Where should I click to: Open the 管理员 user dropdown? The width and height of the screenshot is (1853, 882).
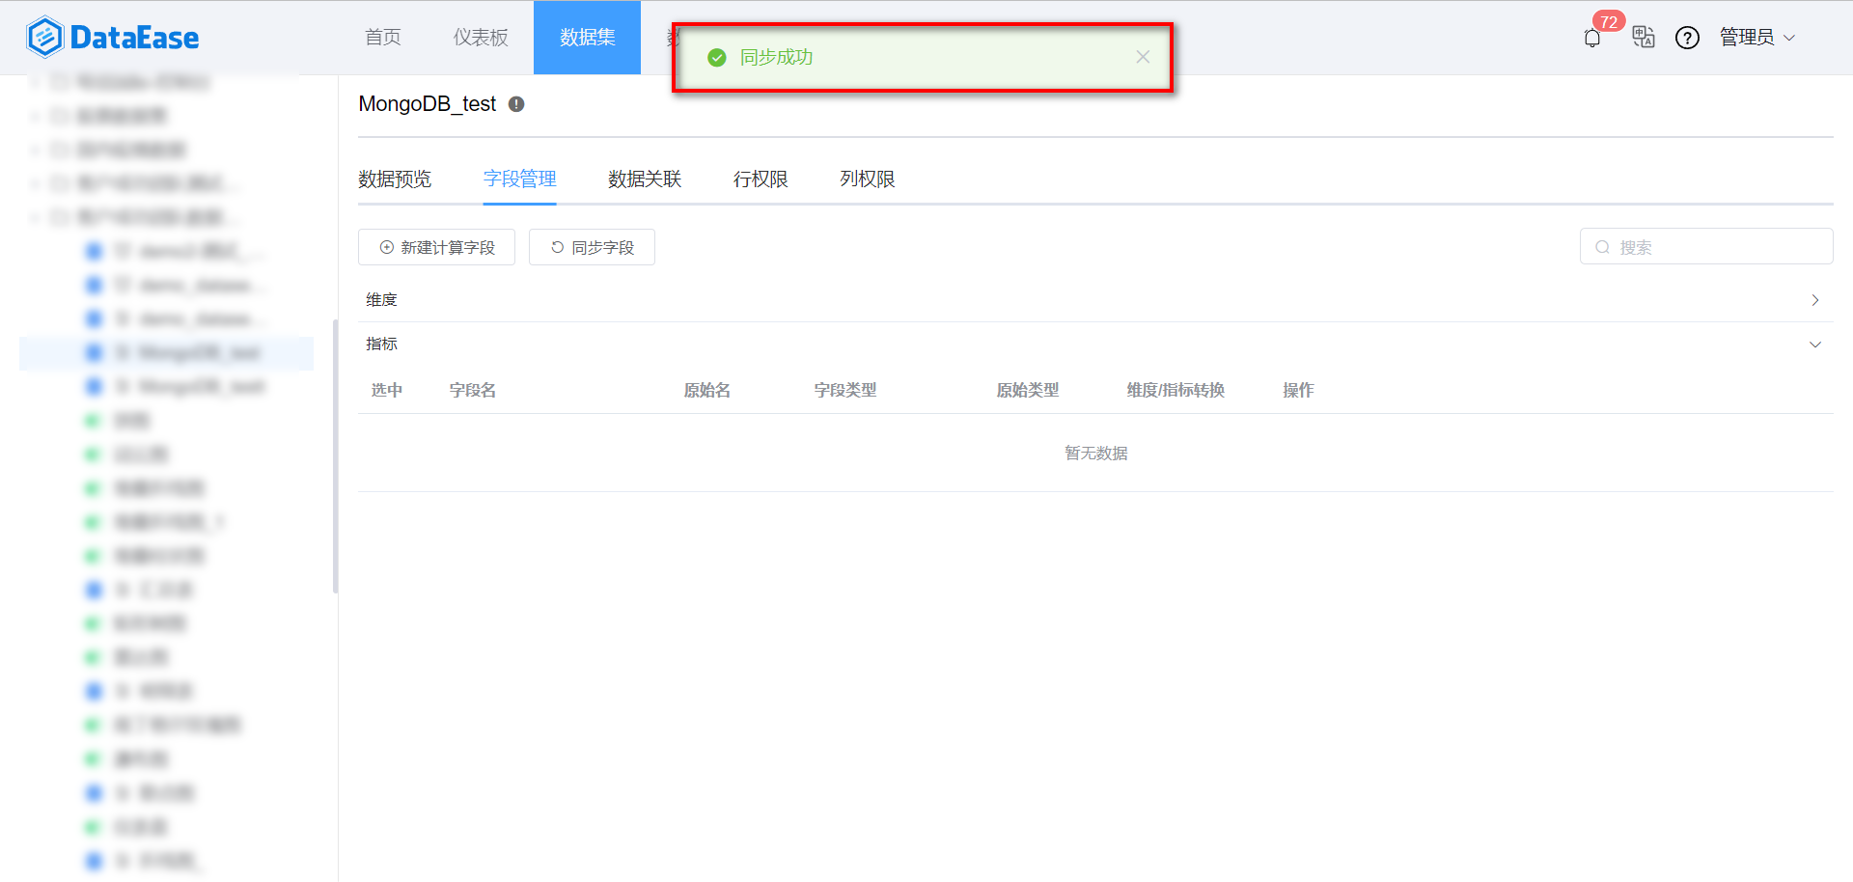pyautogui.click(x=1756, y=38)
